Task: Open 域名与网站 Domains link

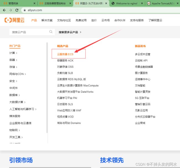Action: coord(69,123)
